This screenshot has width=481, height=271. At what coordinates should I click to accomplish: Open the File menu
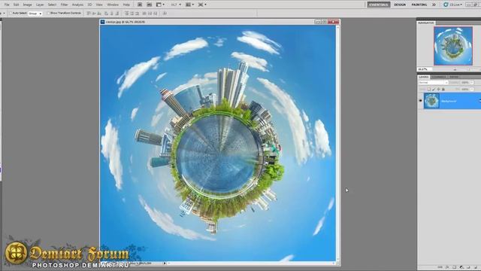tap(7, 5)
